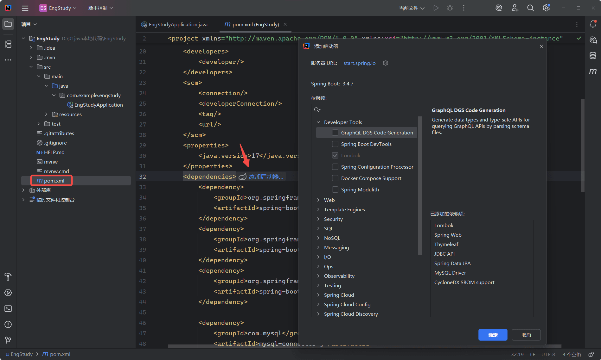Open the Maven tool window
601x360 pixels.
coord(593,71)
